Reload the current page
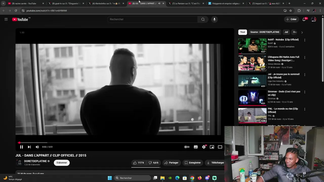Screen dimensions: 324x182 tap(16, 11)
